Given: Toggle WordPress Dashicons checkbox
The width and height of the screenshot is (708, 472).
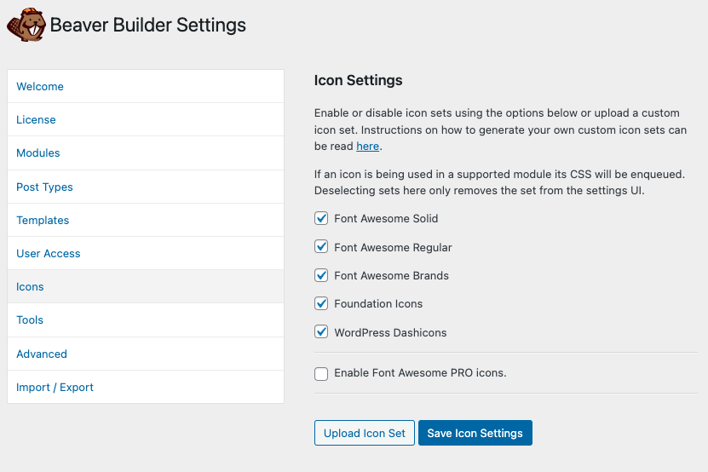Looking at the screenshot, I should click(321, 332).
